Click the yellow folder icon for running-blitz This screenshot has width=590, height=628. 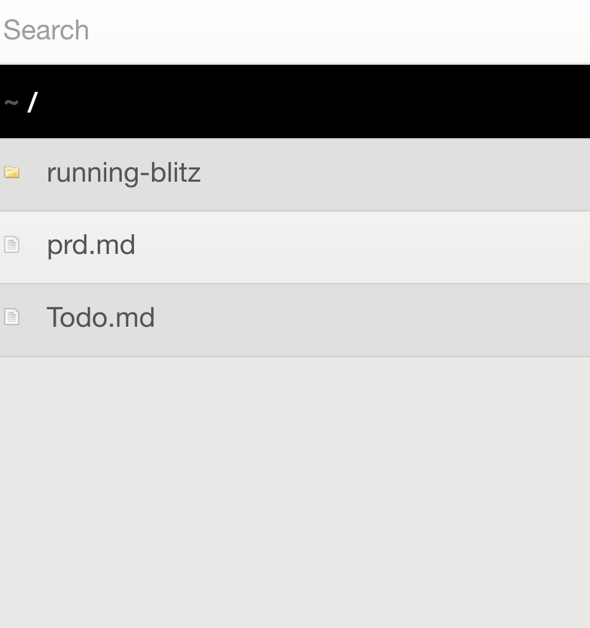pyautogui.click(x=12, y=173)
